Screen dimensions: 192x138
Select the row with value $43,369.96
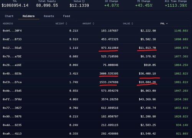[96, 99]
